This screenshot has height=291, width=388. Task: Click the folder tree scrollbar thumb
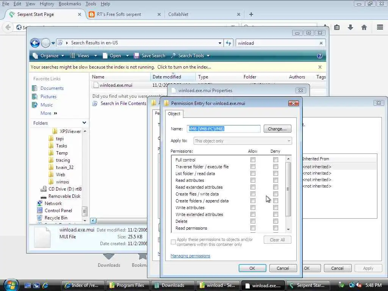[x=84, y=211]
